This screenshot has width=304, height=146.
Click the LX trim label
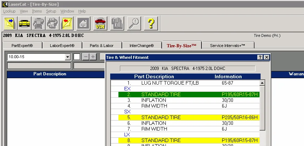(127, 135)
